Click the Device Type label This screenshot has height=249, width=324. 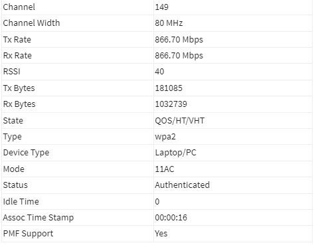(26, 153)
